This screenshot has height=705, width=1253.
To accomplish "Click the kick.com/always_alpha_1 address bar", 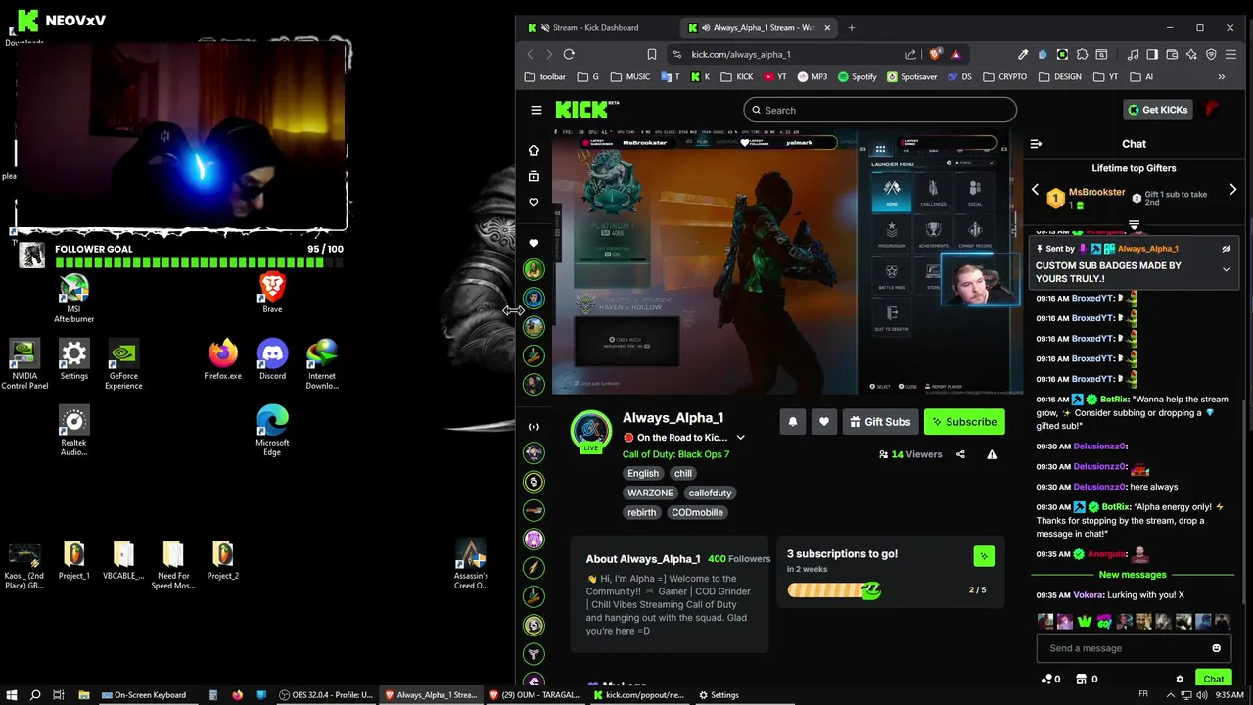I will tap(741, 54).
